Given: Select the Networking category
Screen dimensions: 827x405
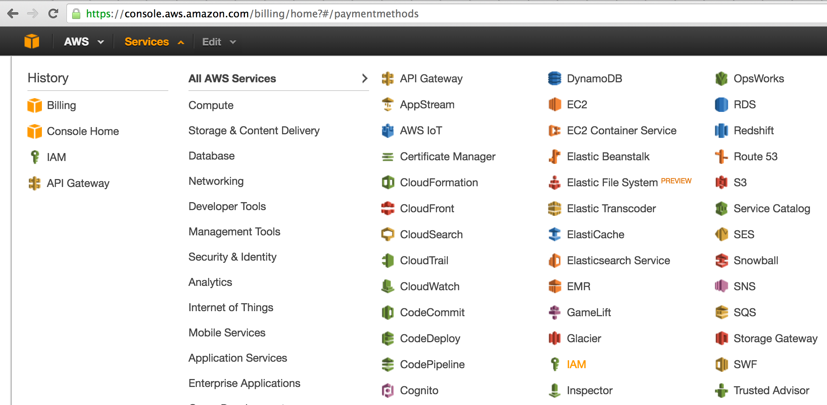Looking at the screenshot, I should point(216,181).
